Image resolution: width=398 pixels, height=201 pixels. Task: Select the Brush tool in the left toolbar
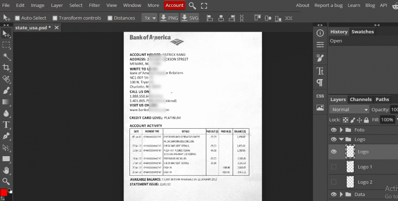6,91
